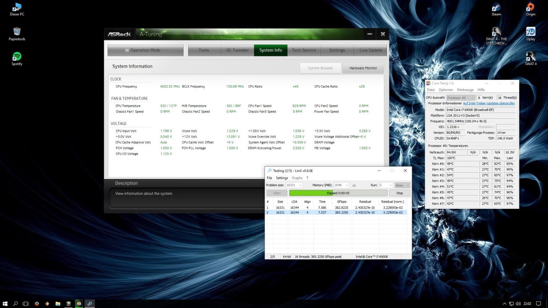Image resolution: width=548 pixels, height=308 pixels.
Task: Expand the Run count dropdown in LinX
Action: point(390,185)
